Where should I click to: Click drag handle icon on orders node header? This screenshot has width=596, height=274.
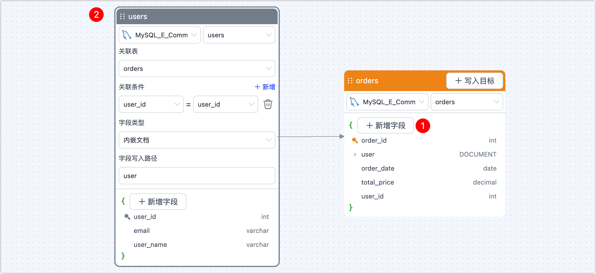350,81
